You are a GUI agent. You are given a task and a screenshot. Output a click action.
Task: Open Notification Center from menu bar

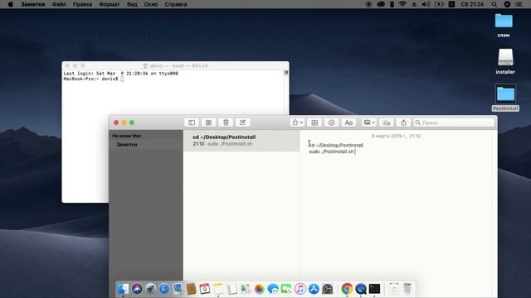519,4
